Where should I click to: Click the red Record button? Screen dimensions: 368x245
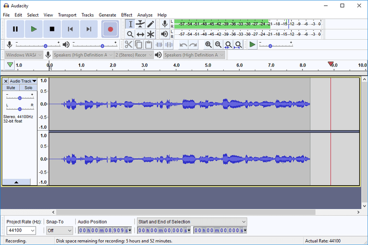(110, 29)
